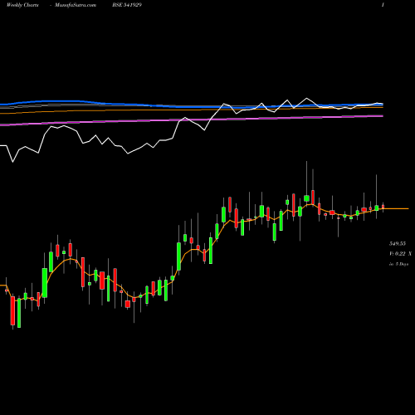Click the "BSE 541929" symbol text
Image resolution: width=415 pixels, height=415 pixels.
click(x=127, y=5)
